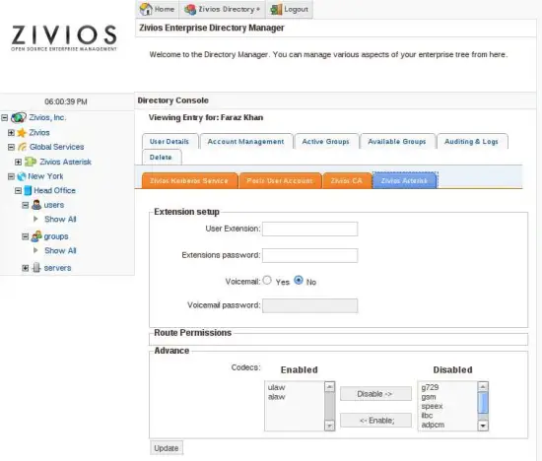This screenshot has height=461, width=542.
Task: Select No for Voicemail
Action: 299,281
